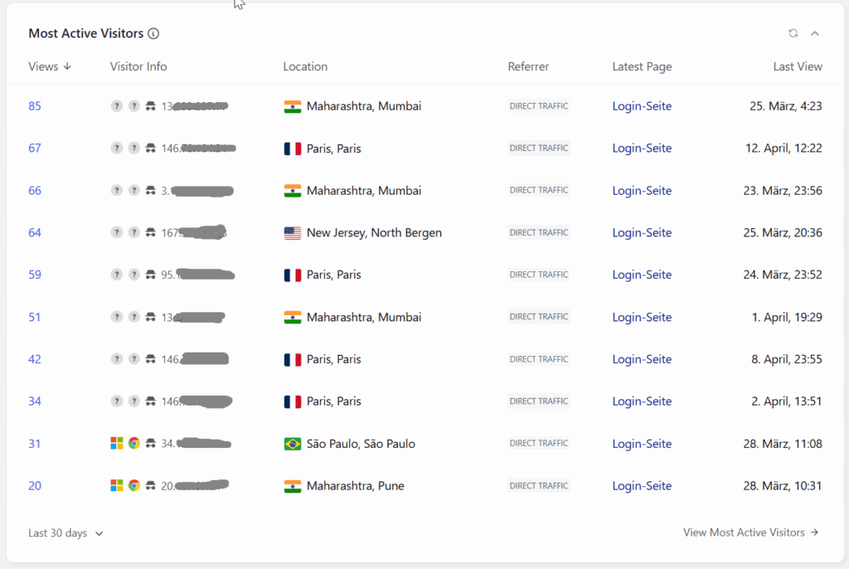The image size is (849, 569).
Task: Open View Most Active Visitors link
Action: (750, 533)
